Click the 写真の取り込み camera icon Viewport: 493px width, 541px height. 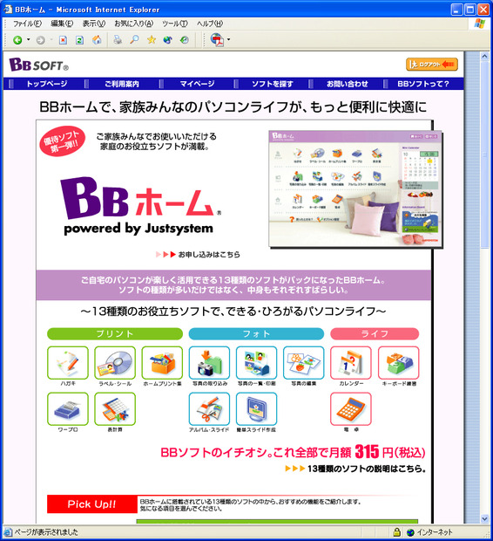point(209,363)
